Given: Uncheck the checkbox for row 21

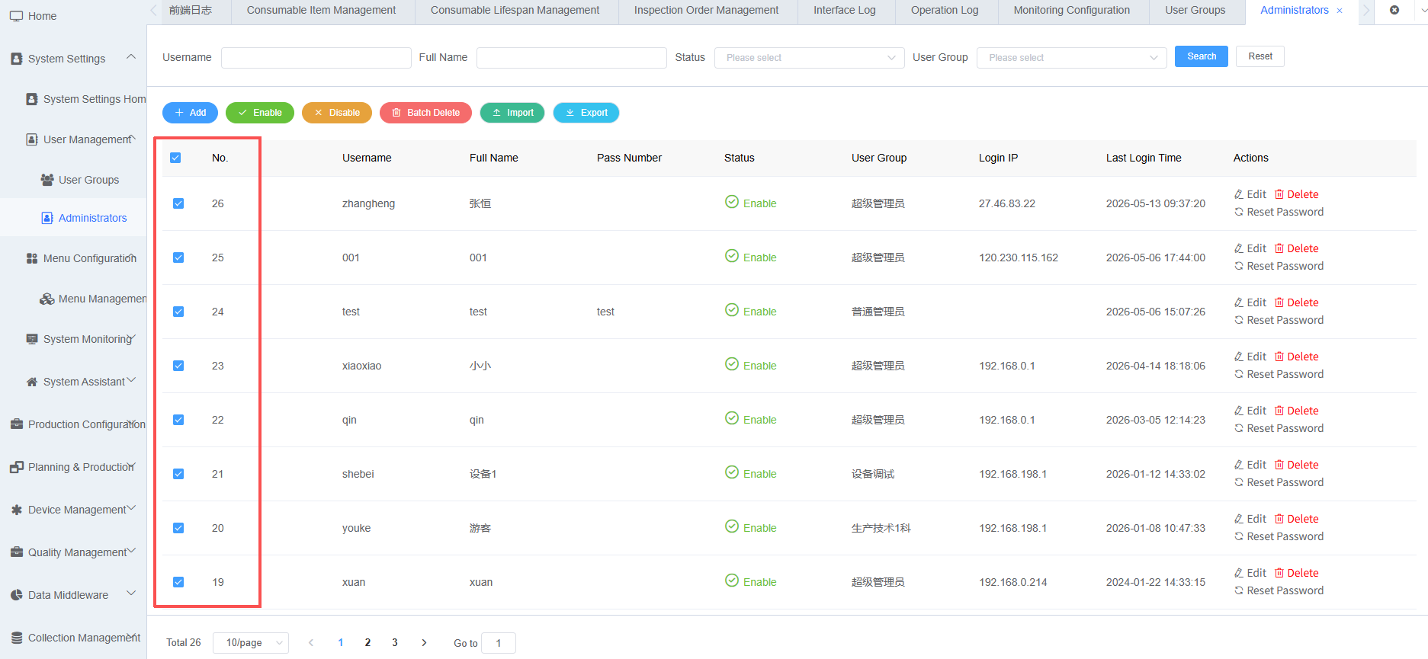Looking at the screenshot, I should point(178,474).
